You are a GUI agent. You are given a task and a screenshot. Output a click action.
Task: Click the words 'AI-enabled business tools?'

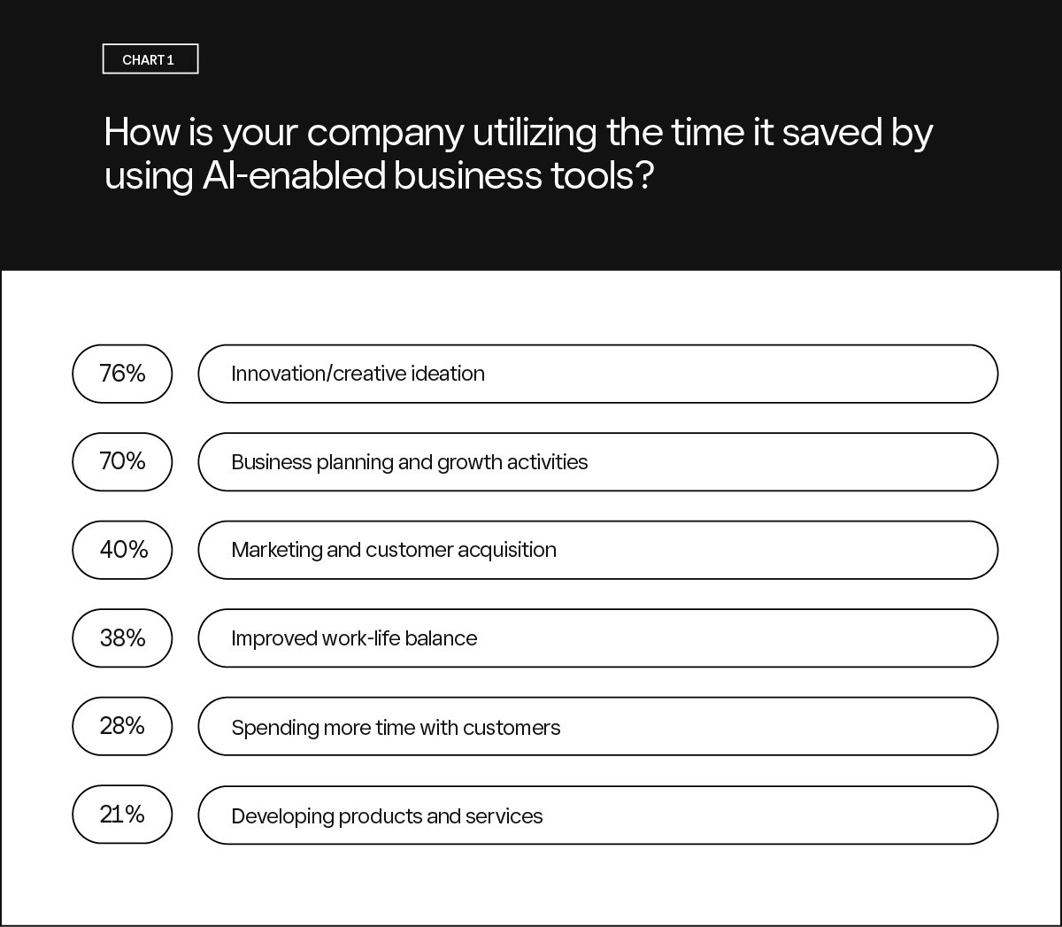427,175
